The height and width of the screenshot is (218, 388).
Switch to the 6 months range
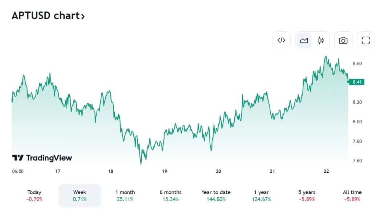(170, 196)
